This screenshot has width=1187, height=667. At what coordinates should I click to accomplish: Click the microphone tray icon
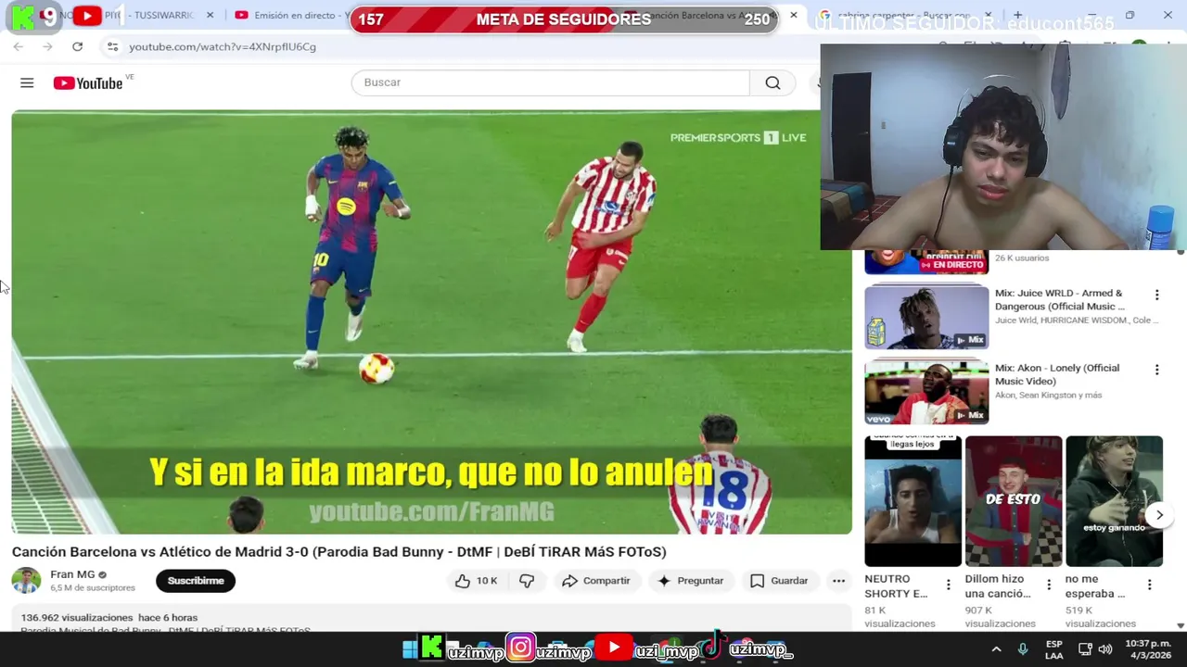1023,649
